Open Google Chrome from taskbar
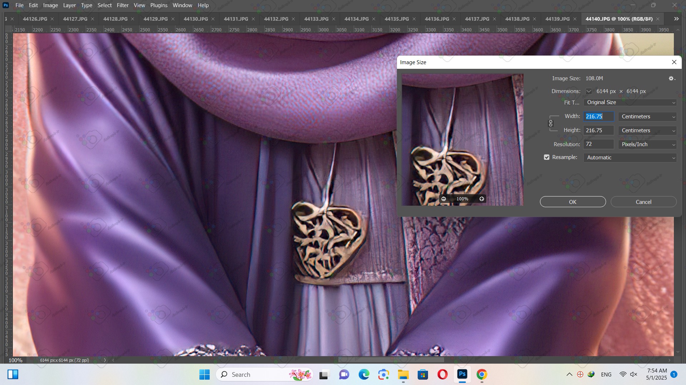 click(x=482, y=375)
